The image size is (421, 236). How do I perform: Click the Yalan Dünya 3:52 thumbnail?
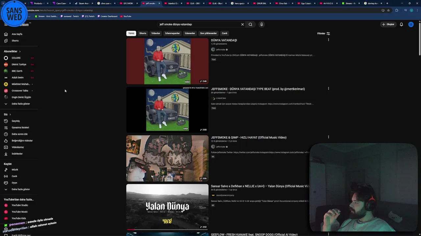click(167, 207)
